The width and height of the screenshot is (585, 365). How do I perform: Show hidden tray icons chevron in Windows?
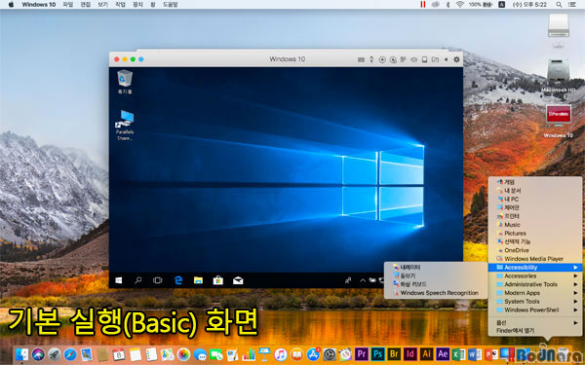363,281
